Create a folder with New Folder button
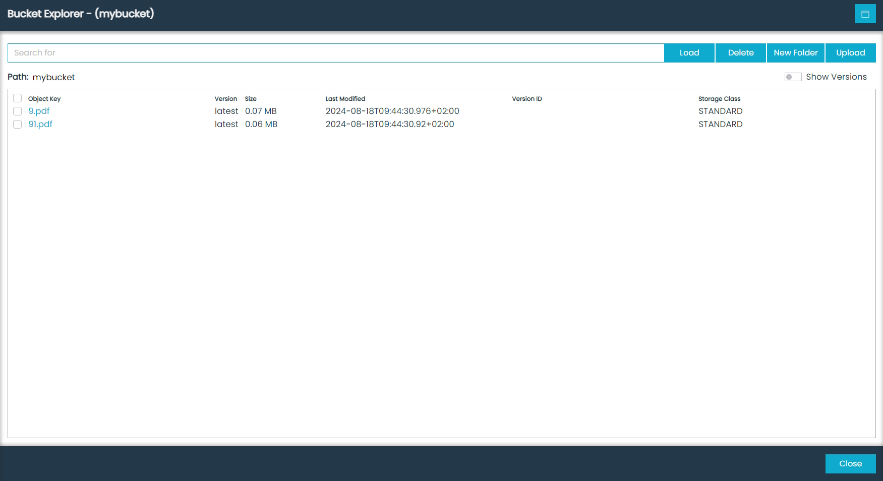883x481 pixels. pyautogui.click(x=795, y=53)
